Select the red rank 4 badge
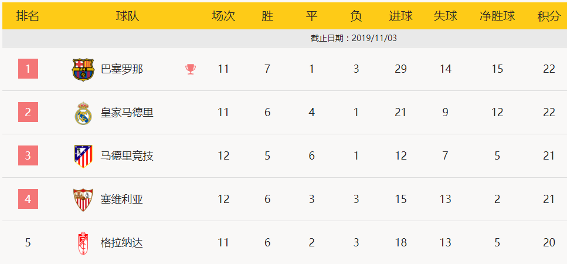The width and height of the screenshot is (567, 264). tap(28, 199)
